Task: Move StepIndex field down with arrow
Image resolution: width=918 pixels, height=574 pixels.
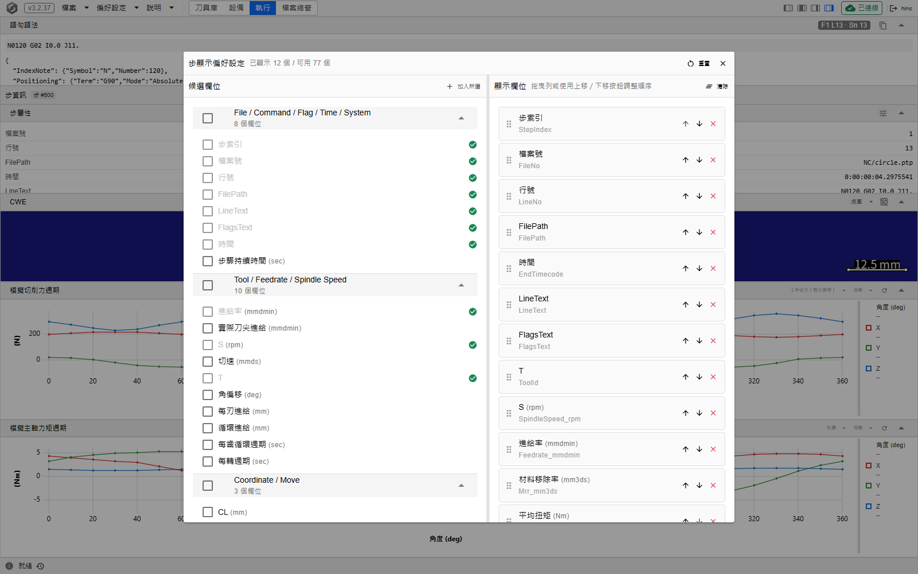Action: tap(699, 124)
